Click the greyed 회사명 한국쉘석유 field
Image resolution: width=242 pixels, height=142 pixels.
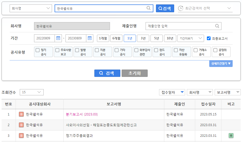[x=72, y=26]
